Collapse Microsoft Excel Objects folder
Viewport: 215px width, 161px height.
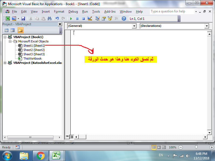coord(10,41)
